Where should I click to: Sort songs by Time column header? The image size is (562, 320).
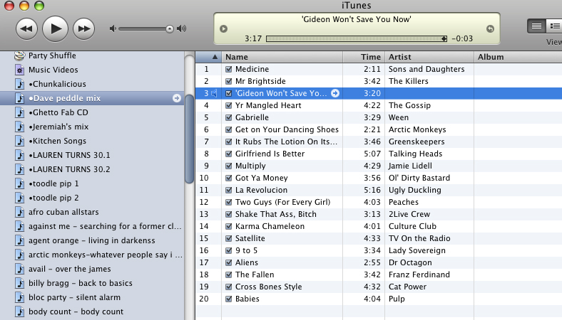pos(364,57)
